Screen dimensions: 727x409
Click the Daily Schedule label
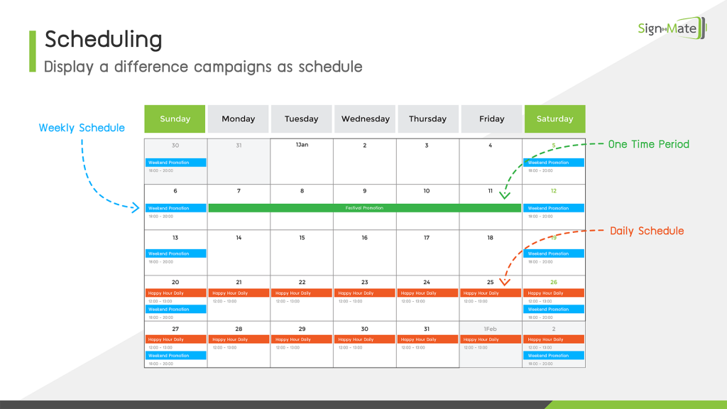coord(647,231)
